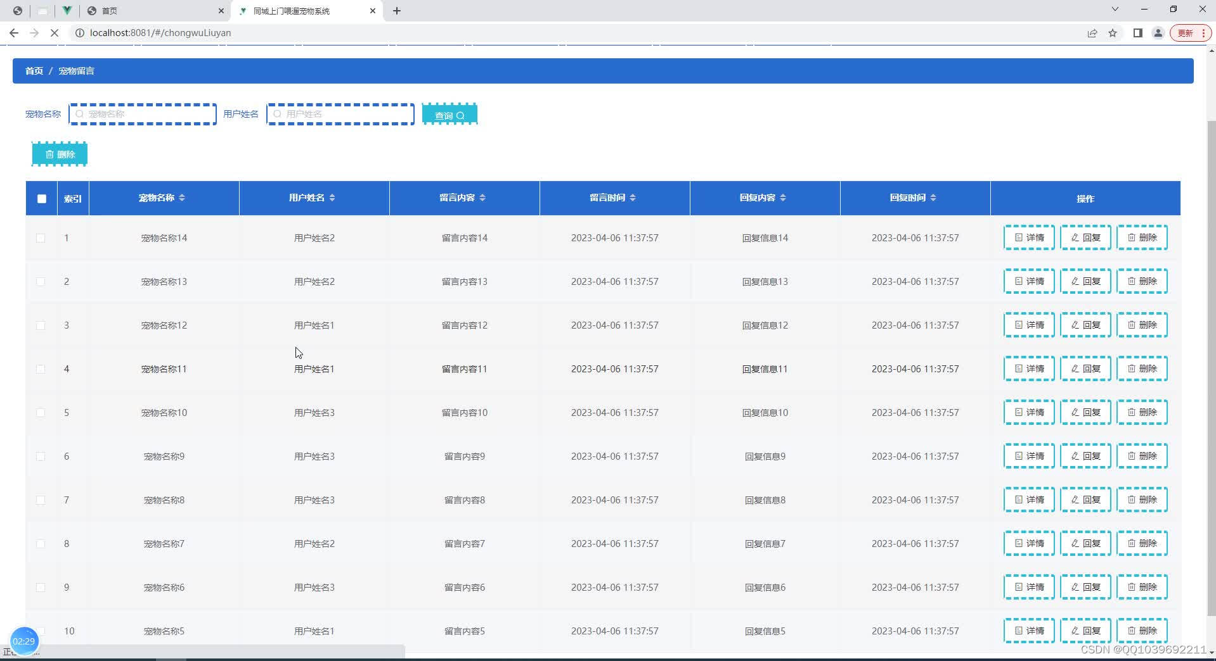The width and height of the screenshot is (1216, 661).
Task: Check the row 1 checkbox
Action: 41,238
